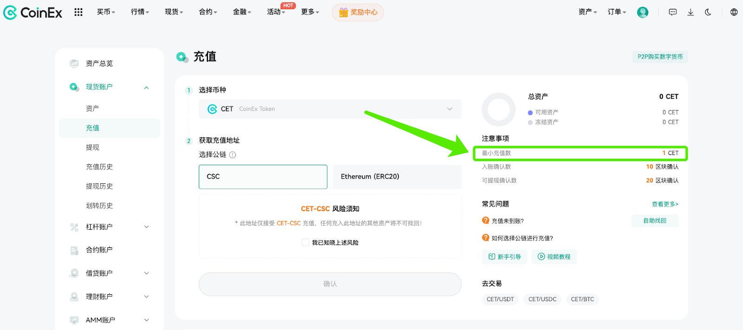This screenshot has height=330, width=743.
Task: Expand the 借贷账户 section chevron
Action: coord(146,273)
